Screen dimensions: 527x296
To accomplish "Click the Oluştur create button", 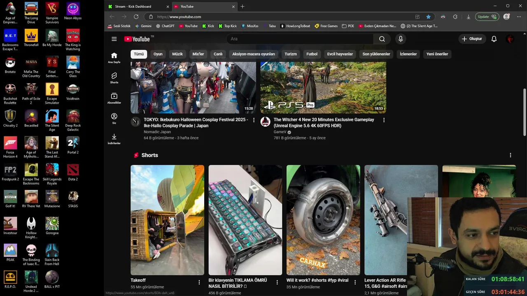I will pos(472,39).
